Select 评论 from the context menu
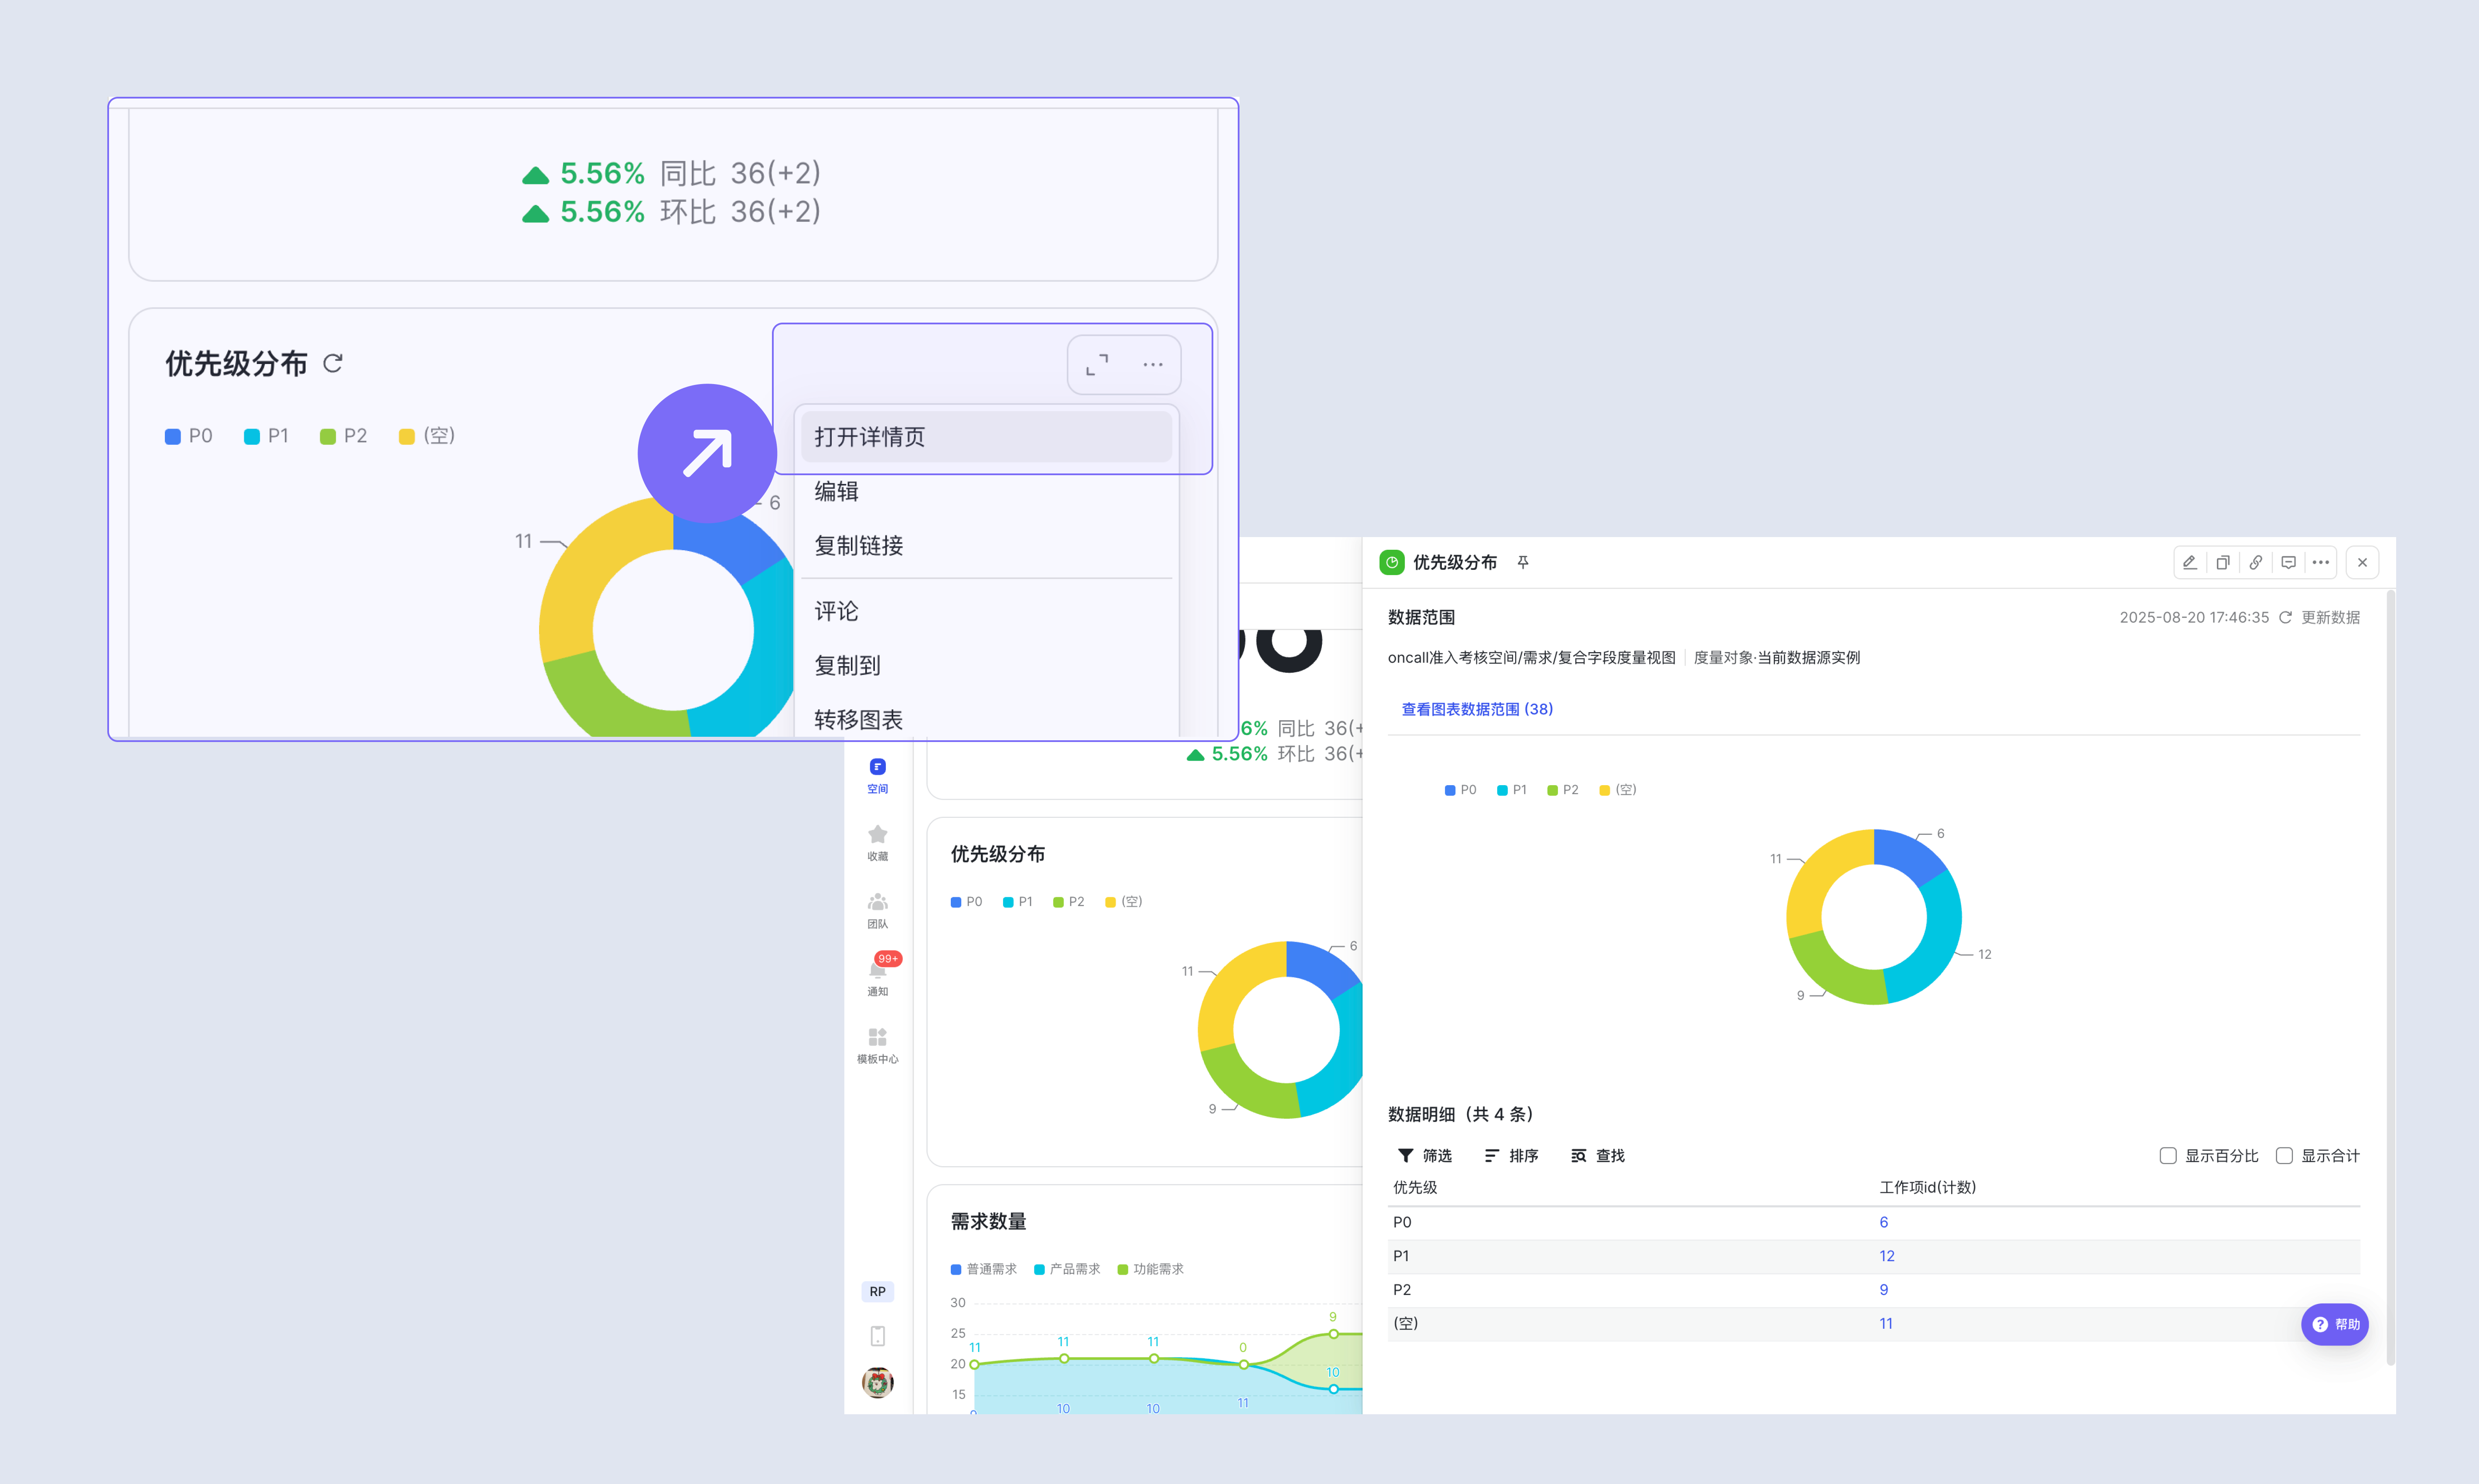 [x=987, y=611]
